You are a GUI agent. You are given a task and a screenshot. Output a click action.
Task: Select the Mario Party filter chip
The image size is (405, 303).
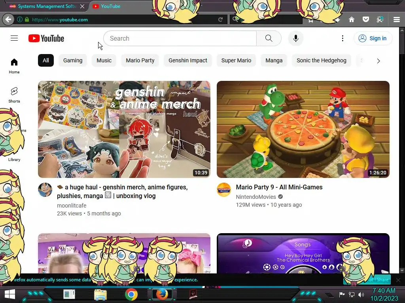(x=140, y=60)
